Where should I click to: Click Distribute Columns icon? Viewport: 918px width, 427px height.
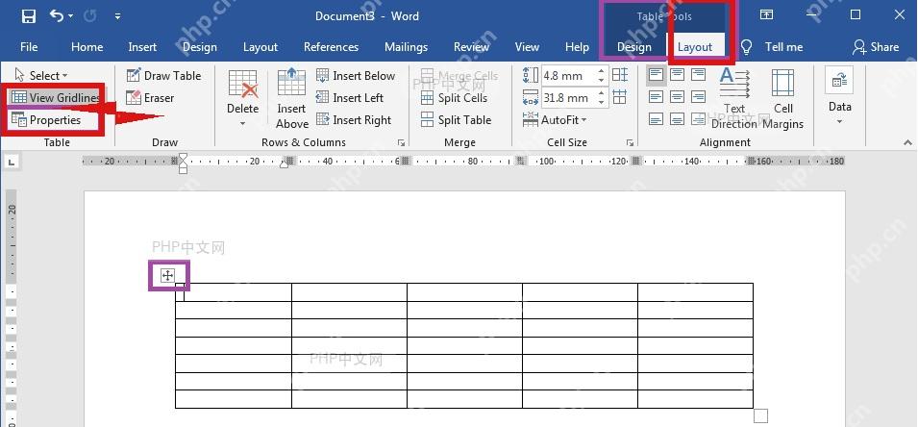[620, 96]
